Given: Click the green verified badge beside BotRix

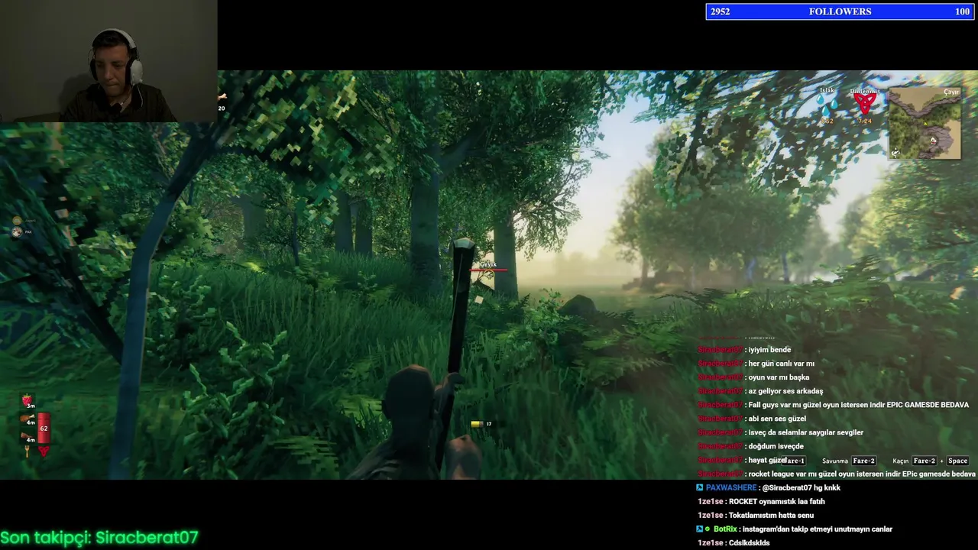Looking at the screenshot, I should (x=708, y=529).
